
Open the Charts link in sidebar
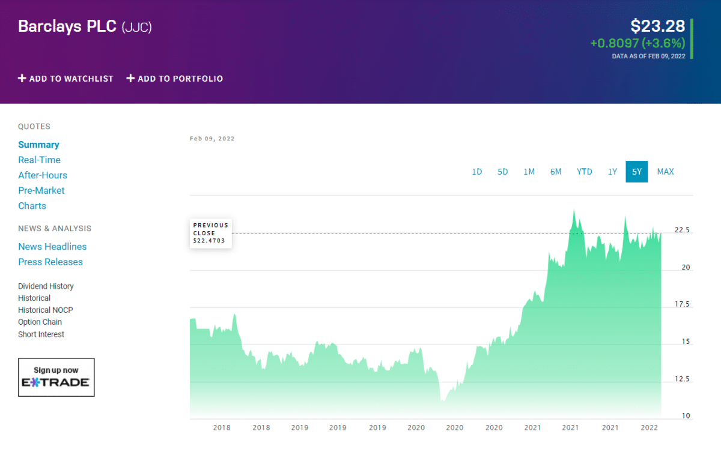[x=32, y=206]
